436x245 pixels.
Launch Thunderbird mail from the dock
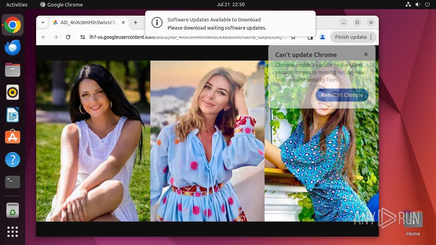[x=13, y=48]
